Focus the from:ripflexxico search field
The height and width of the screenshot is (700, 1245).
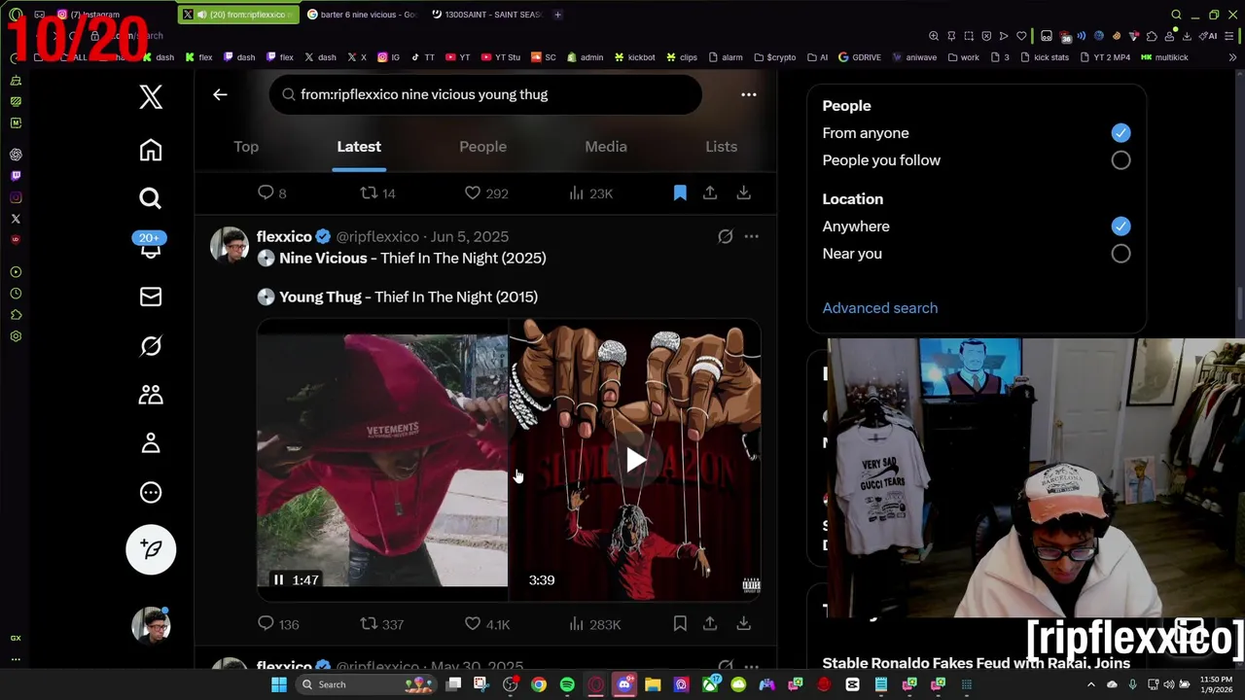(485, 94)
